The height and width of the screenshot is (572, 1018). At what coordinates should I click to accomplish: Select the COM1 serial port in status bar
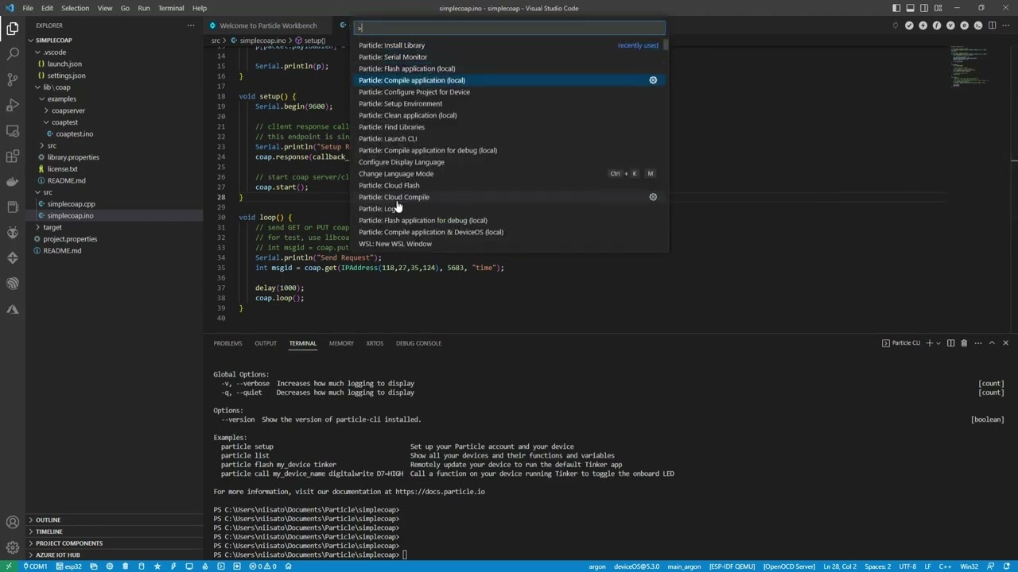pyautogui.click(x=34, y=566)
